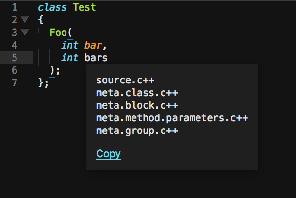296x198 pixels.
Task: Select highlighted line number 5 in gutter
Action: click(x=14, y=58)
